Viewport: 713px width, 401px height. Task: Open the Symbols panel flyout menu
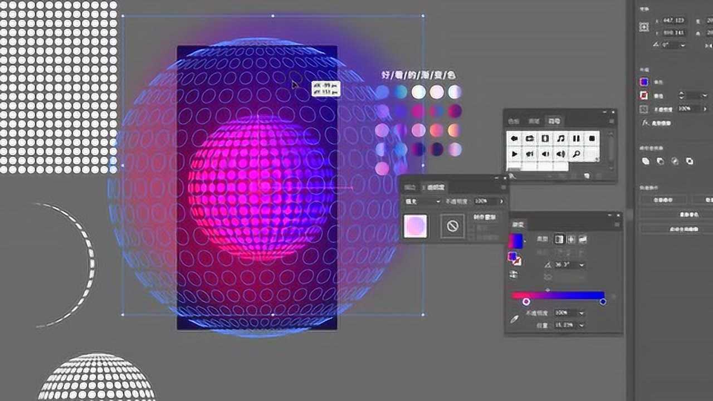[612, 121]
